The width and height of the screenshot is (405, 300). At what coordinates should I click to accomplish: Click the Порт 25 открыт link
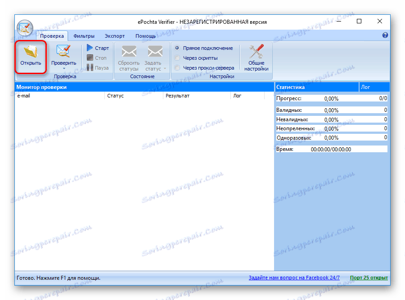369,278
